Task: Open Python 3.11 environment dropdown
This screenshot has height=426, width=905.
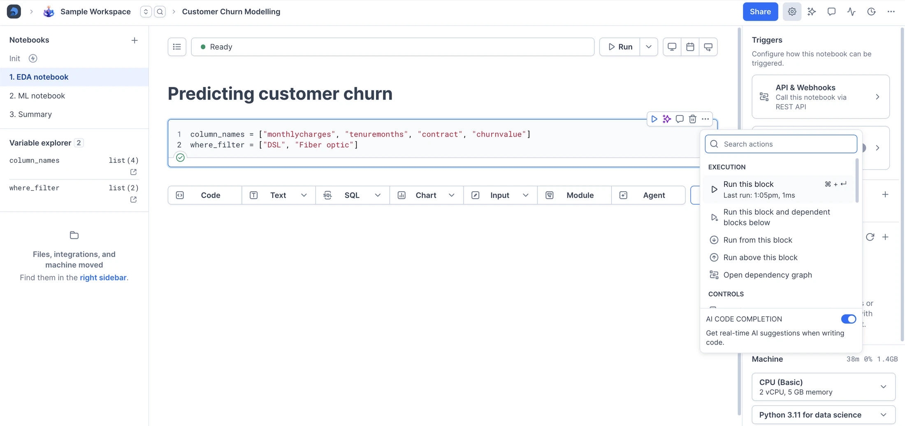Action: 824,415
